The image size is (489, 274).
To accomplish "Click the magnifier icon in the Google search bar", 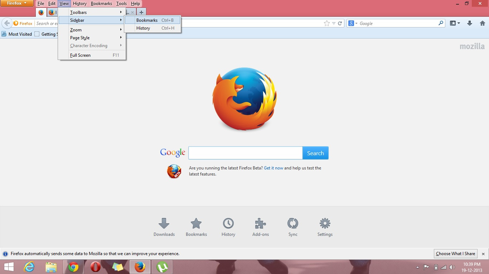I will tap(441, 23).
